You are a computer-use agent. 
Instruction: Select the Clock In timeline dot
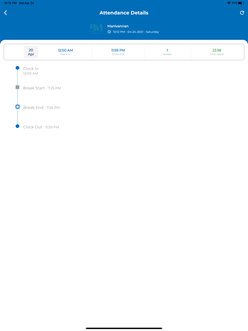coord(18,68)
